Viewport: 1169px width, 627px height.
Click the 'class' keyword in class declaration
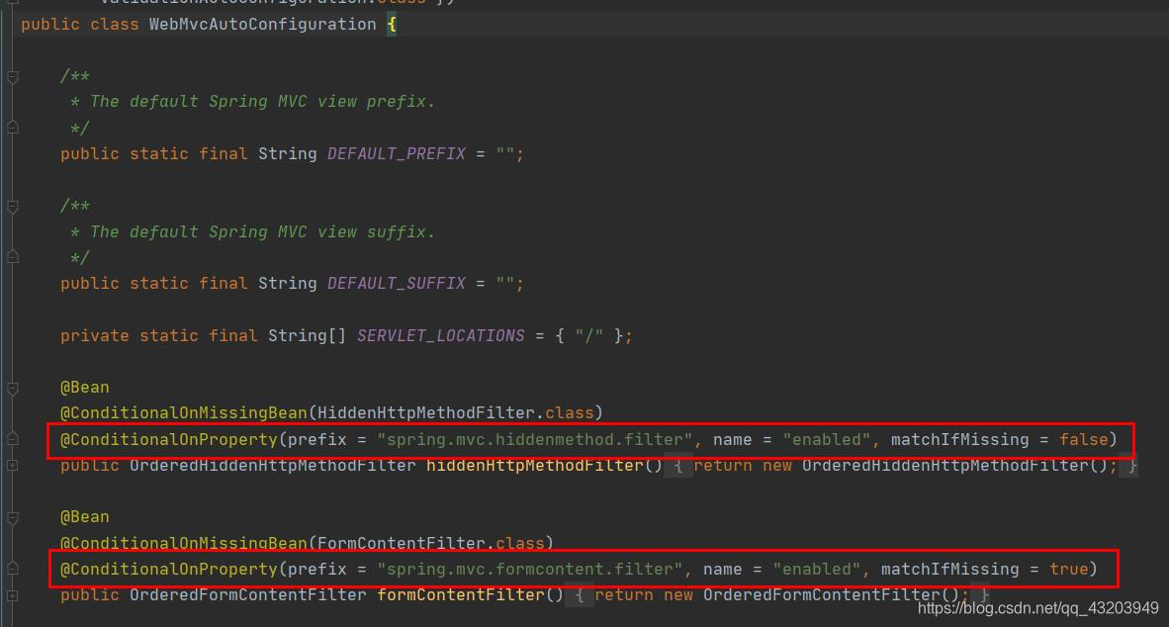point(114,25)
